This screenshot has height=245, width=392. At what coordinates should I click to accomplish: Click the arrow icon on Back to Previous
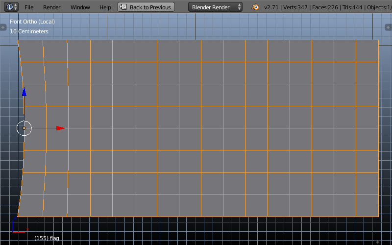click(x=123, y=7)
